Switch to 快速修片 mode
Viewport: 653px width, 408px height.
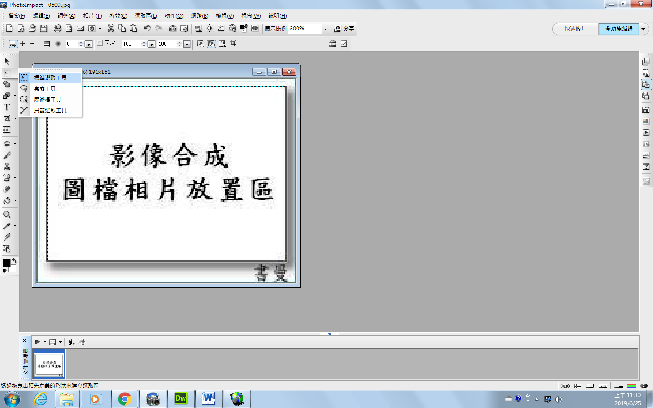pyautogui.click(x=575, y=29)
